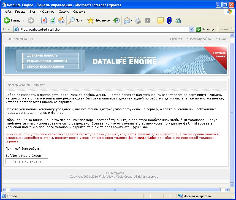Click the History clock icon
This screenshot has height=200, width=236.
(117, 20)
